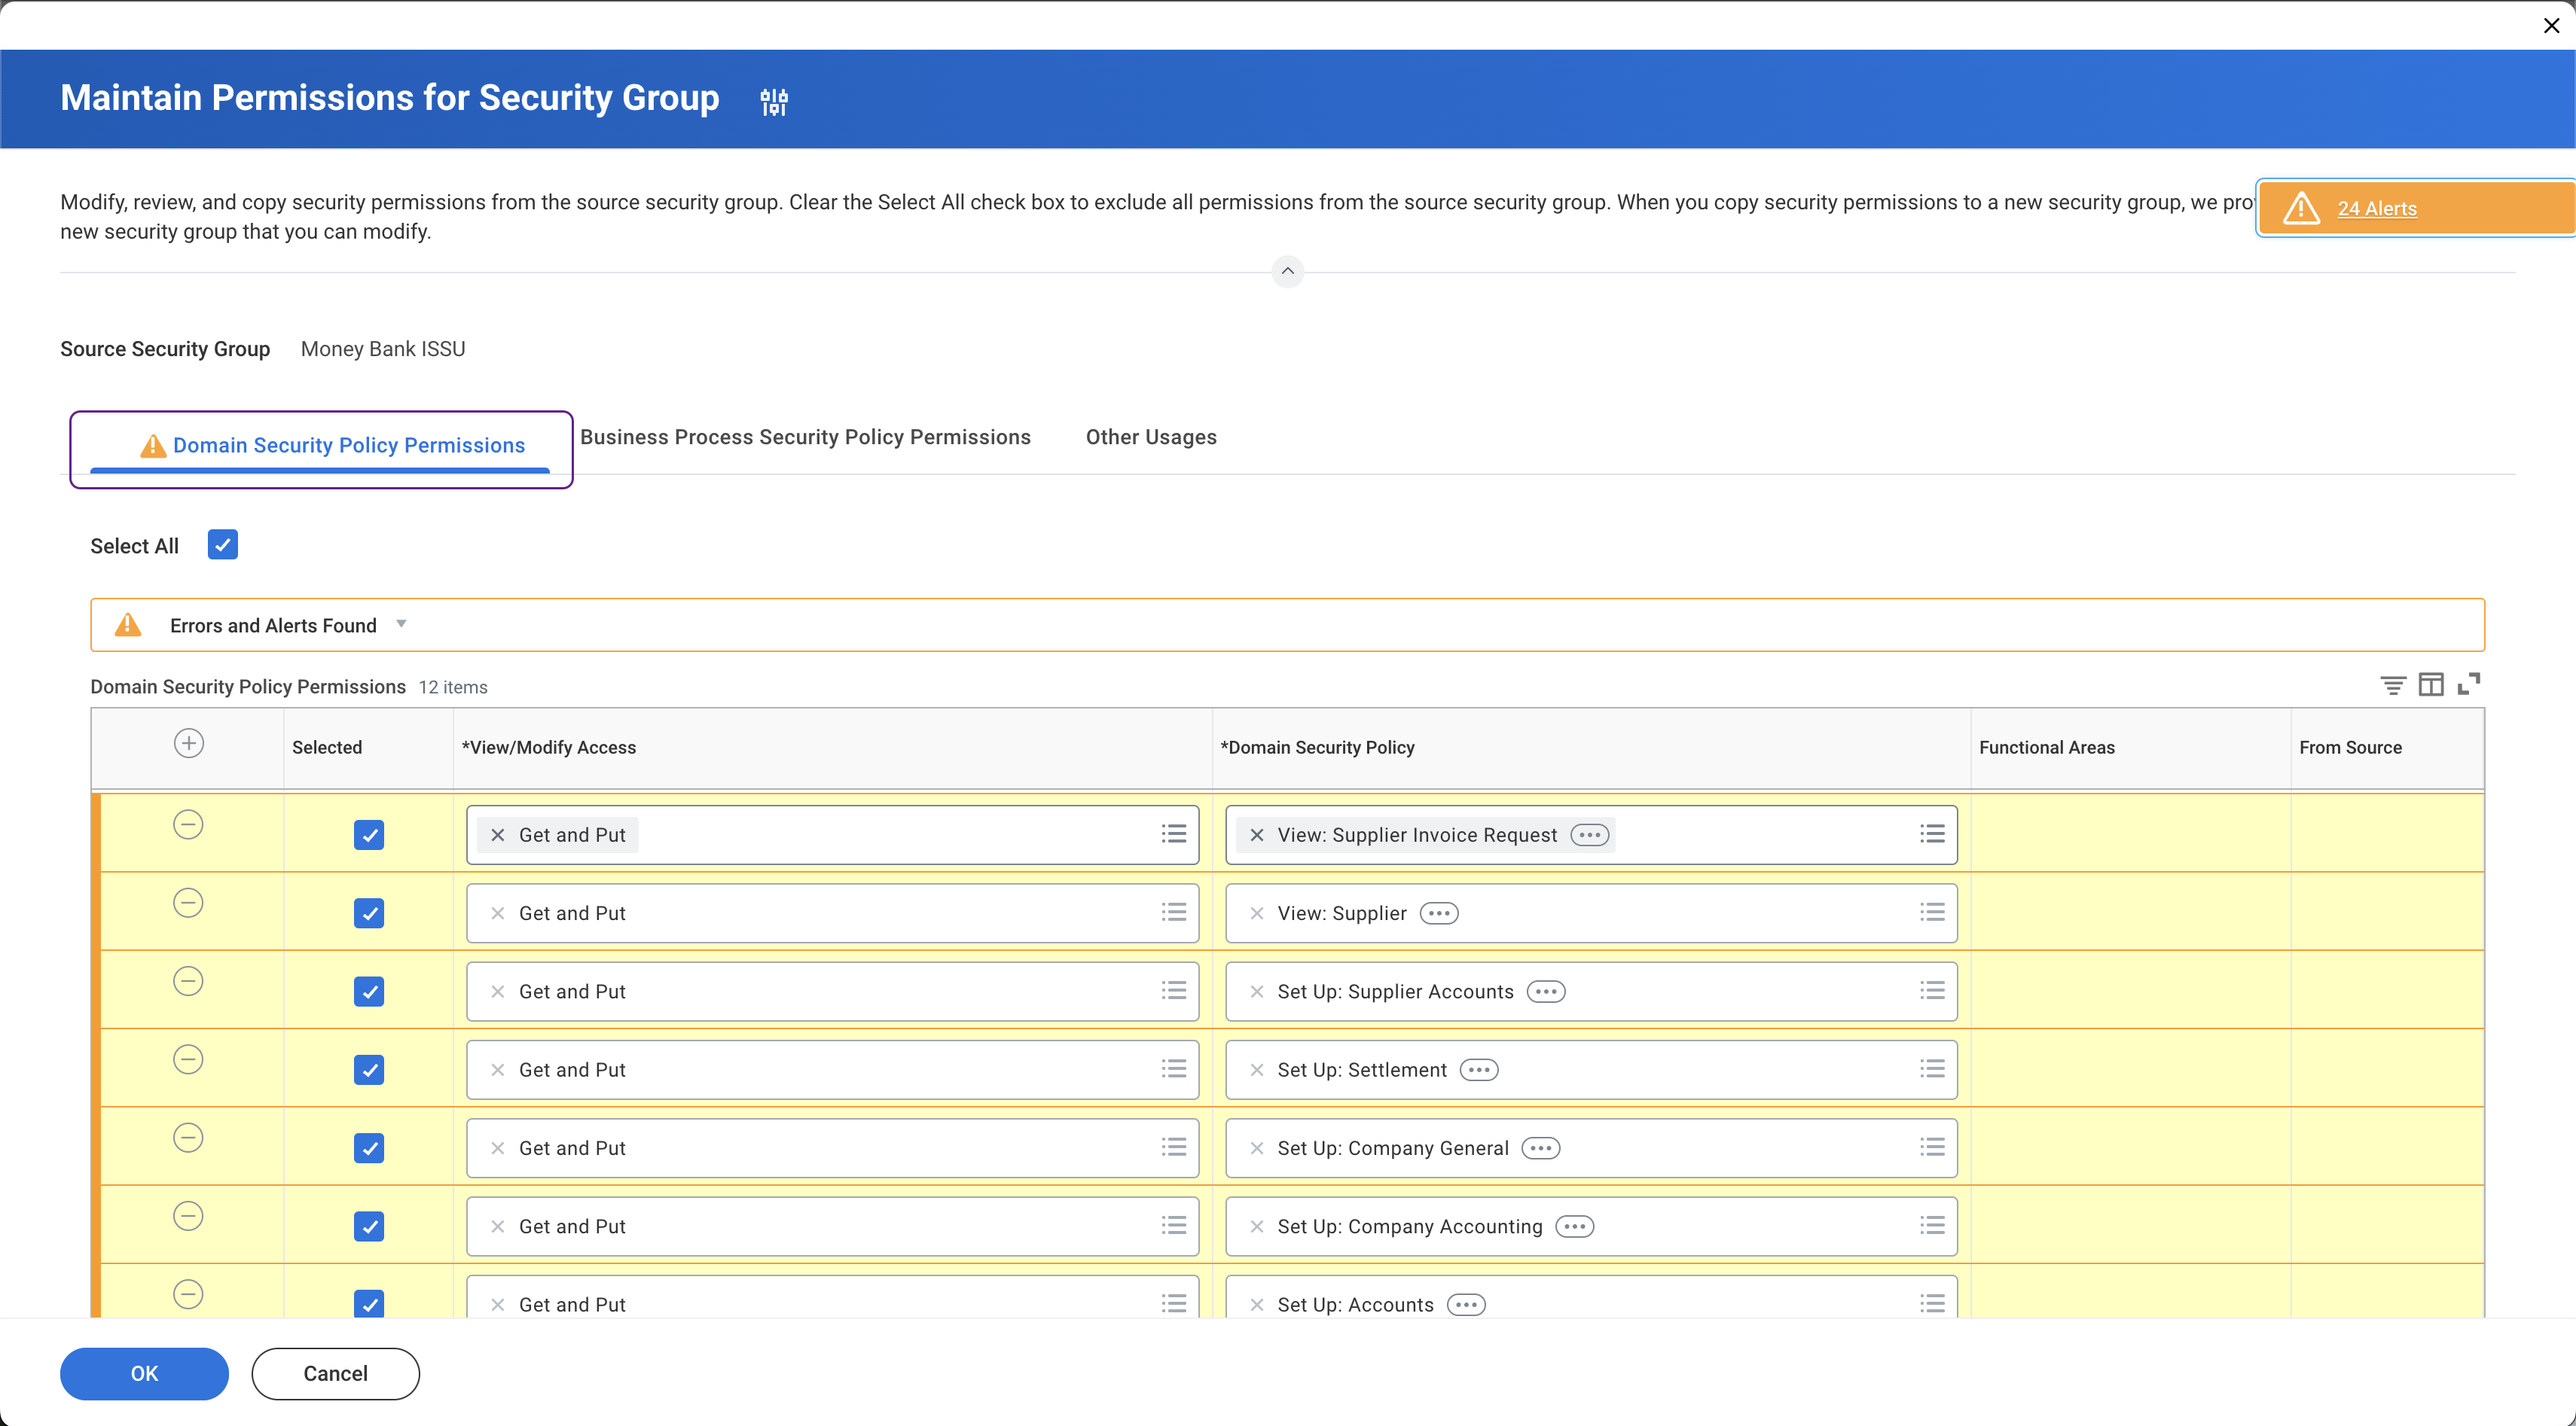2576x1426 pixels.
Task: Remove the Supplier Accounts row
Action: click(188, 981)
